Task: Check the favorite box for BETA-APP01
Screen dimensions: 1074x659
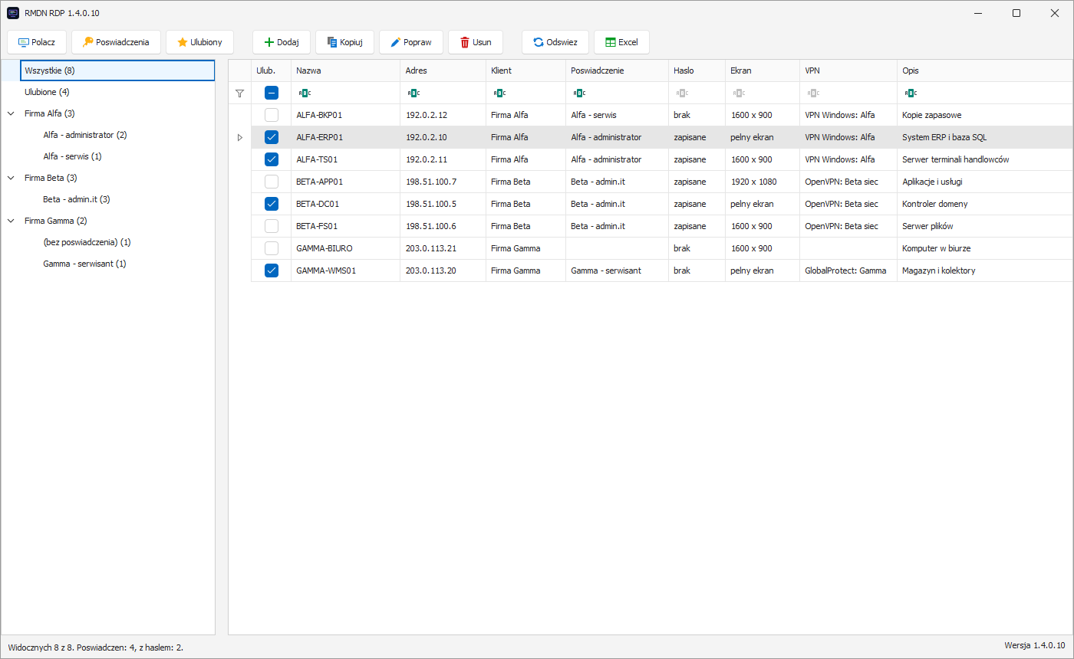Action: (272, 182)
